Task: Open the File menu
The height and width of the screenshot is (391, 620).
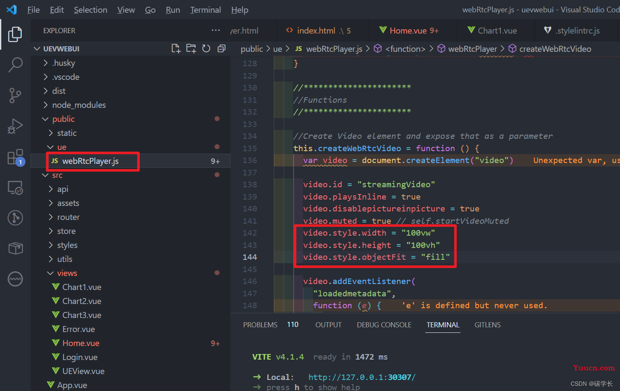Action: 33,10
